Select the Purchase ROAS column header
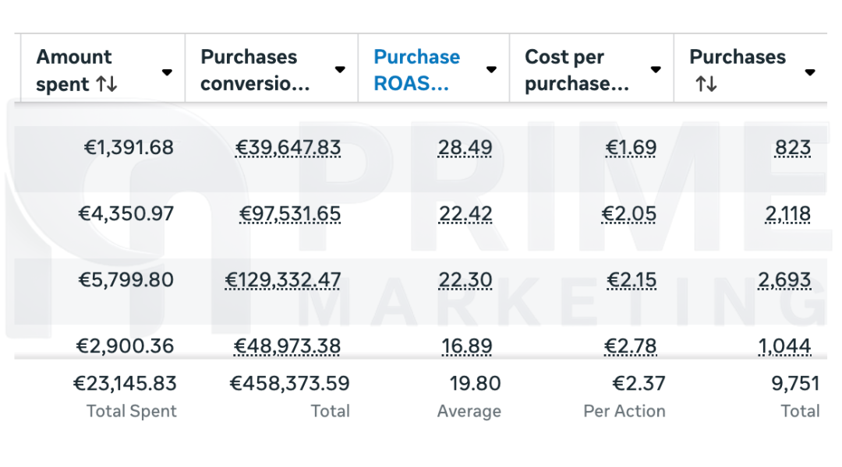Screen dimensions: 842x467 click(416, 70)
